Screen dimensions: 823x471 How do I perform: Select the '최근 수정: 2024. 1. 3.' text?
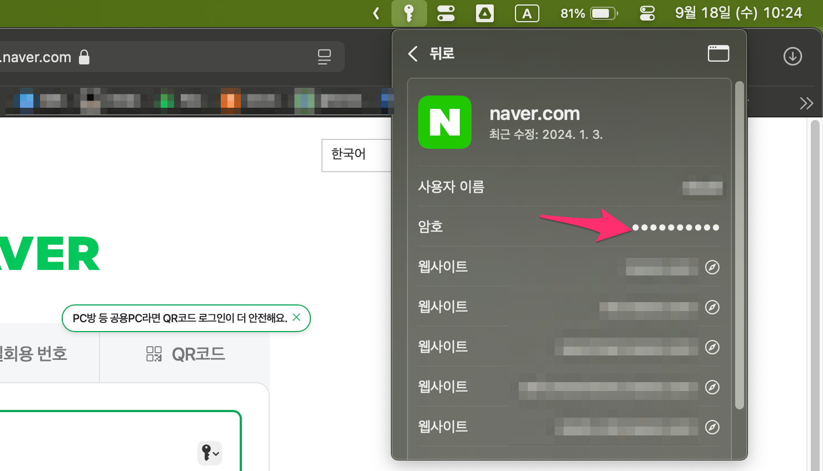click(546, 134)
